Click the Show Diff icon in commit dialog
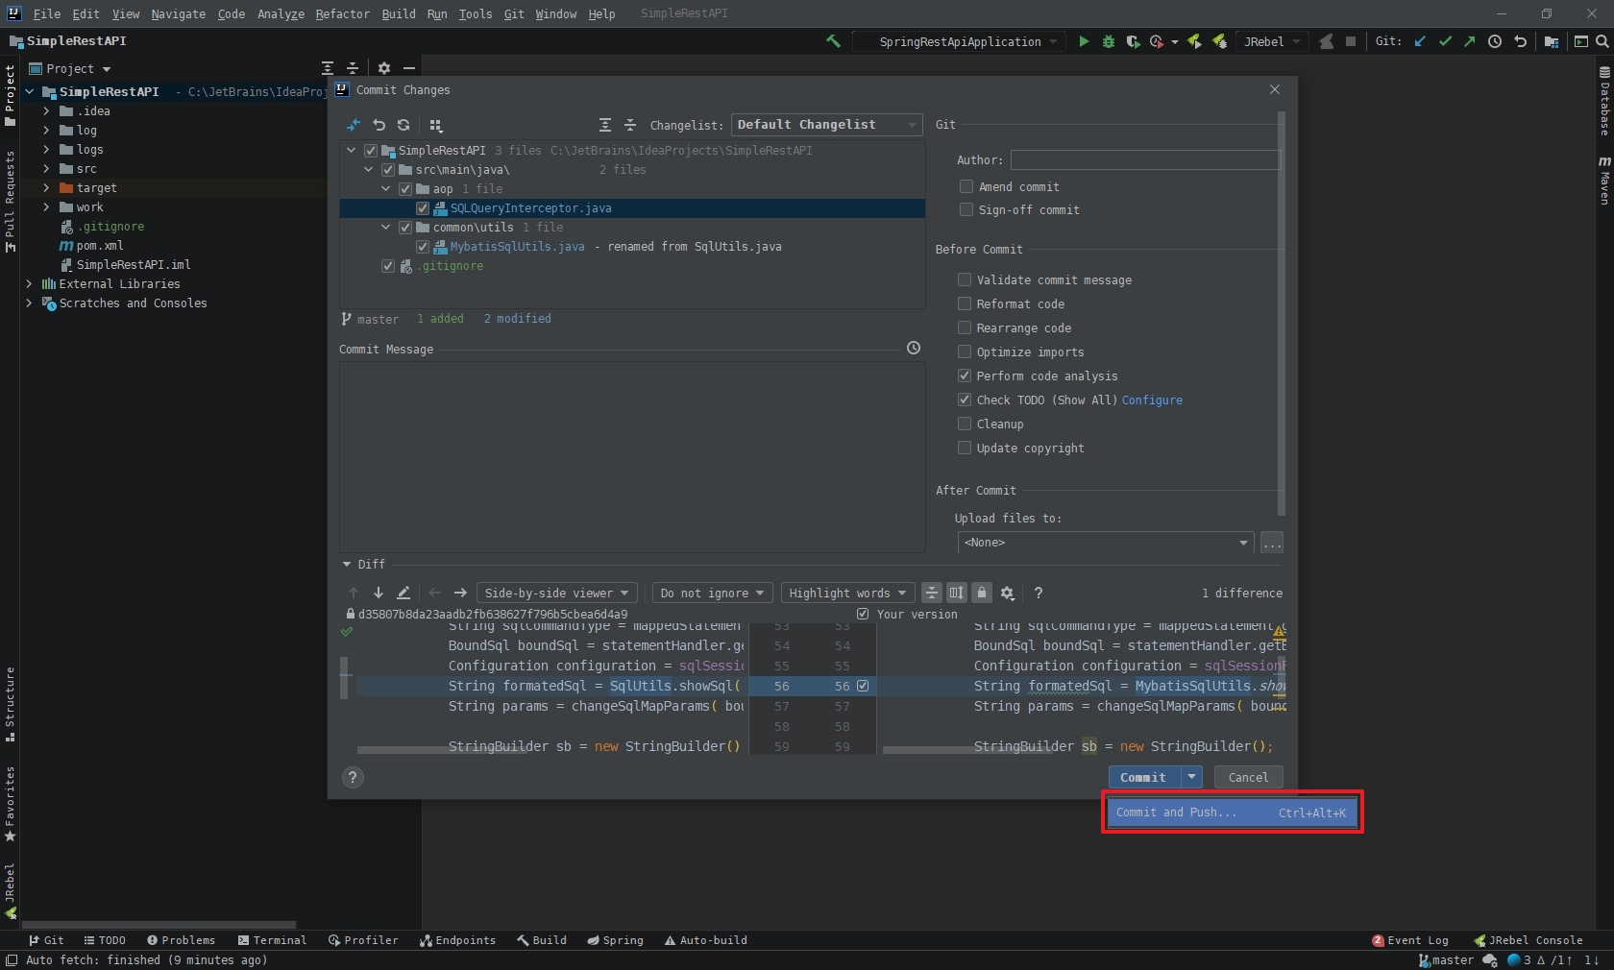 pyautogui.click(x=354, y=125)
